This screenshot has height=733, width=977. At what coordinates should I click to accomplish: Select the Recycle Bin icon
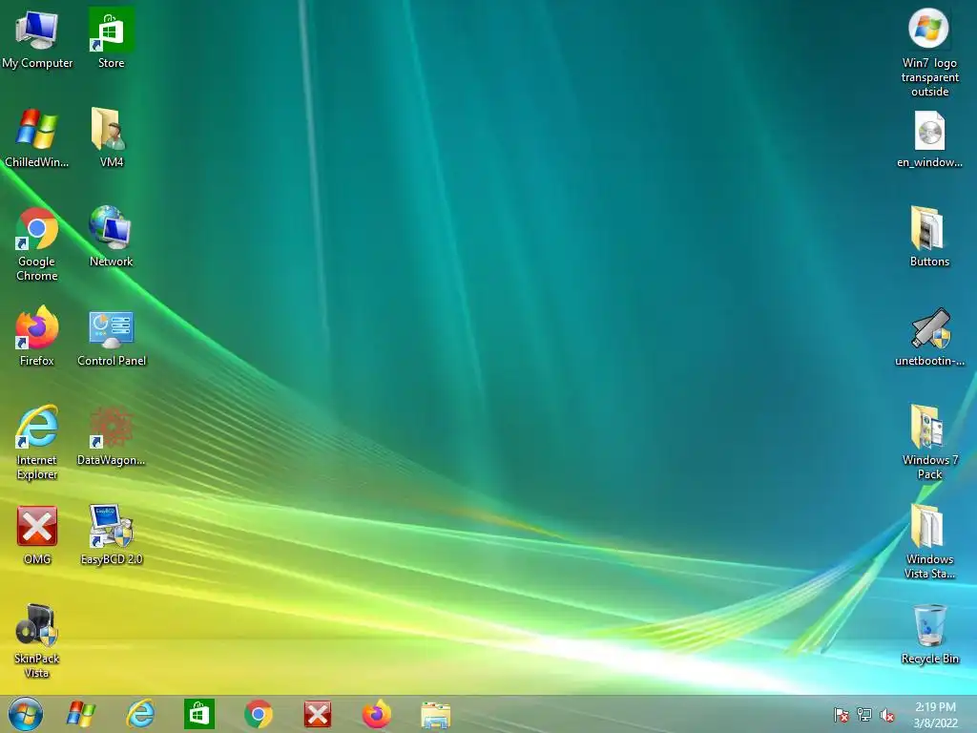coord(929,635)
